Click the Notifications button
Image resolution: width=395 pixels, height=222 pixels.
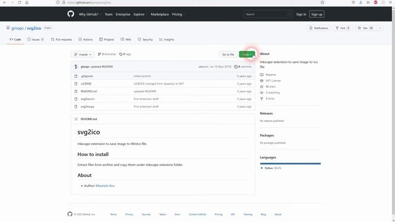318,28
